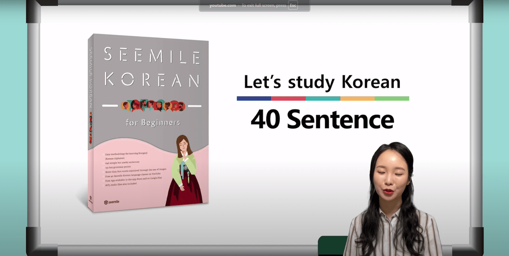Click "for Beginners" on the book cover
This screenshot has width=509, height=256.
tap(153, 123)
